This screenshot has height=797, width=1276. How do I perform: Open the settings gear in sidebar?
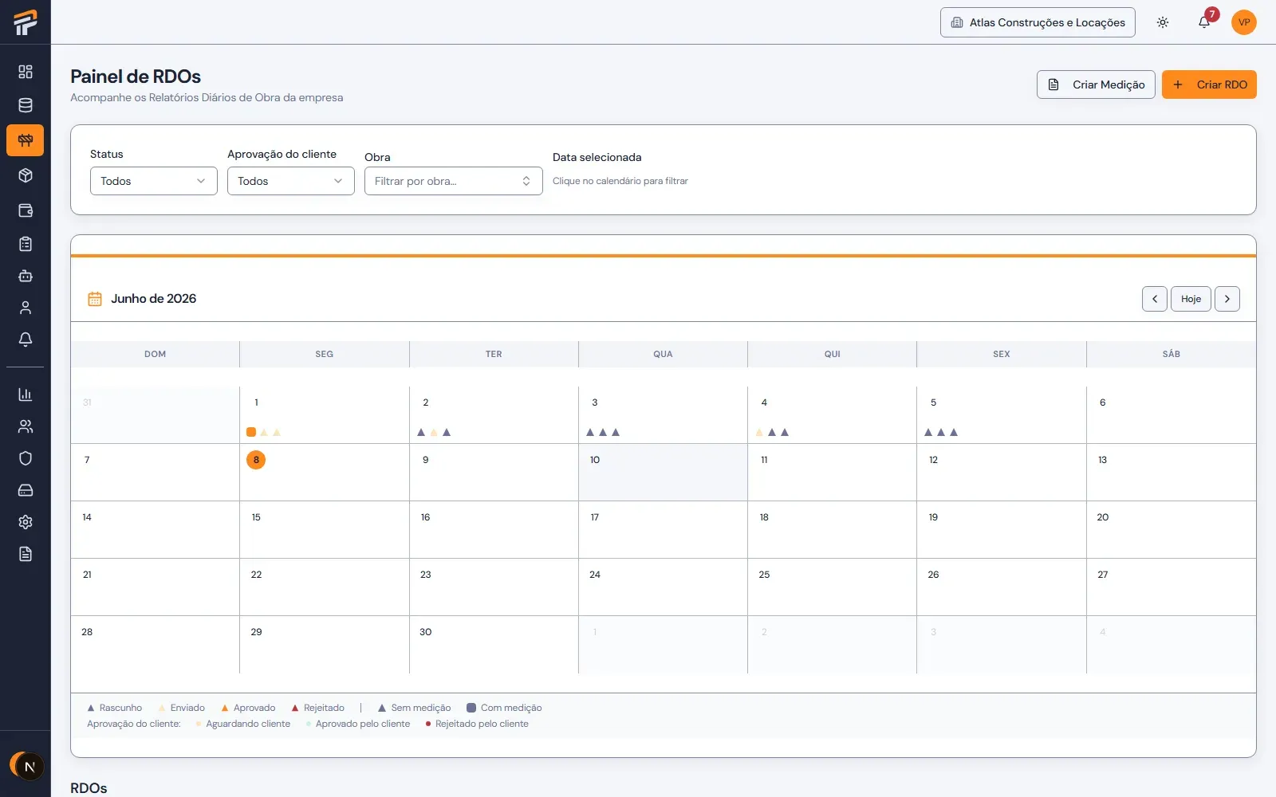(26, 522)
